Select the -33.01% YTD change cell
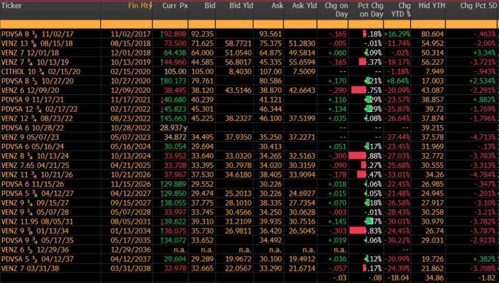Viewport: 499px width, 283px height. click(397, 175)
